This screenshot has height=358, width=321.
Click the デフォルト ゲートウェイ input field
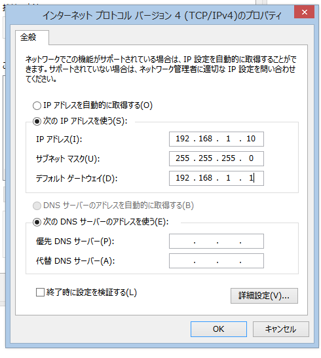click(x=216, y=178)
